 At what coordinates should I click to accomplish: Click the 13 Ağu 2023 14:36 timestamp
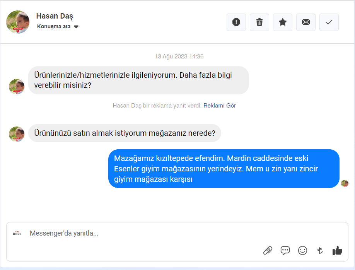click(179, 56)
